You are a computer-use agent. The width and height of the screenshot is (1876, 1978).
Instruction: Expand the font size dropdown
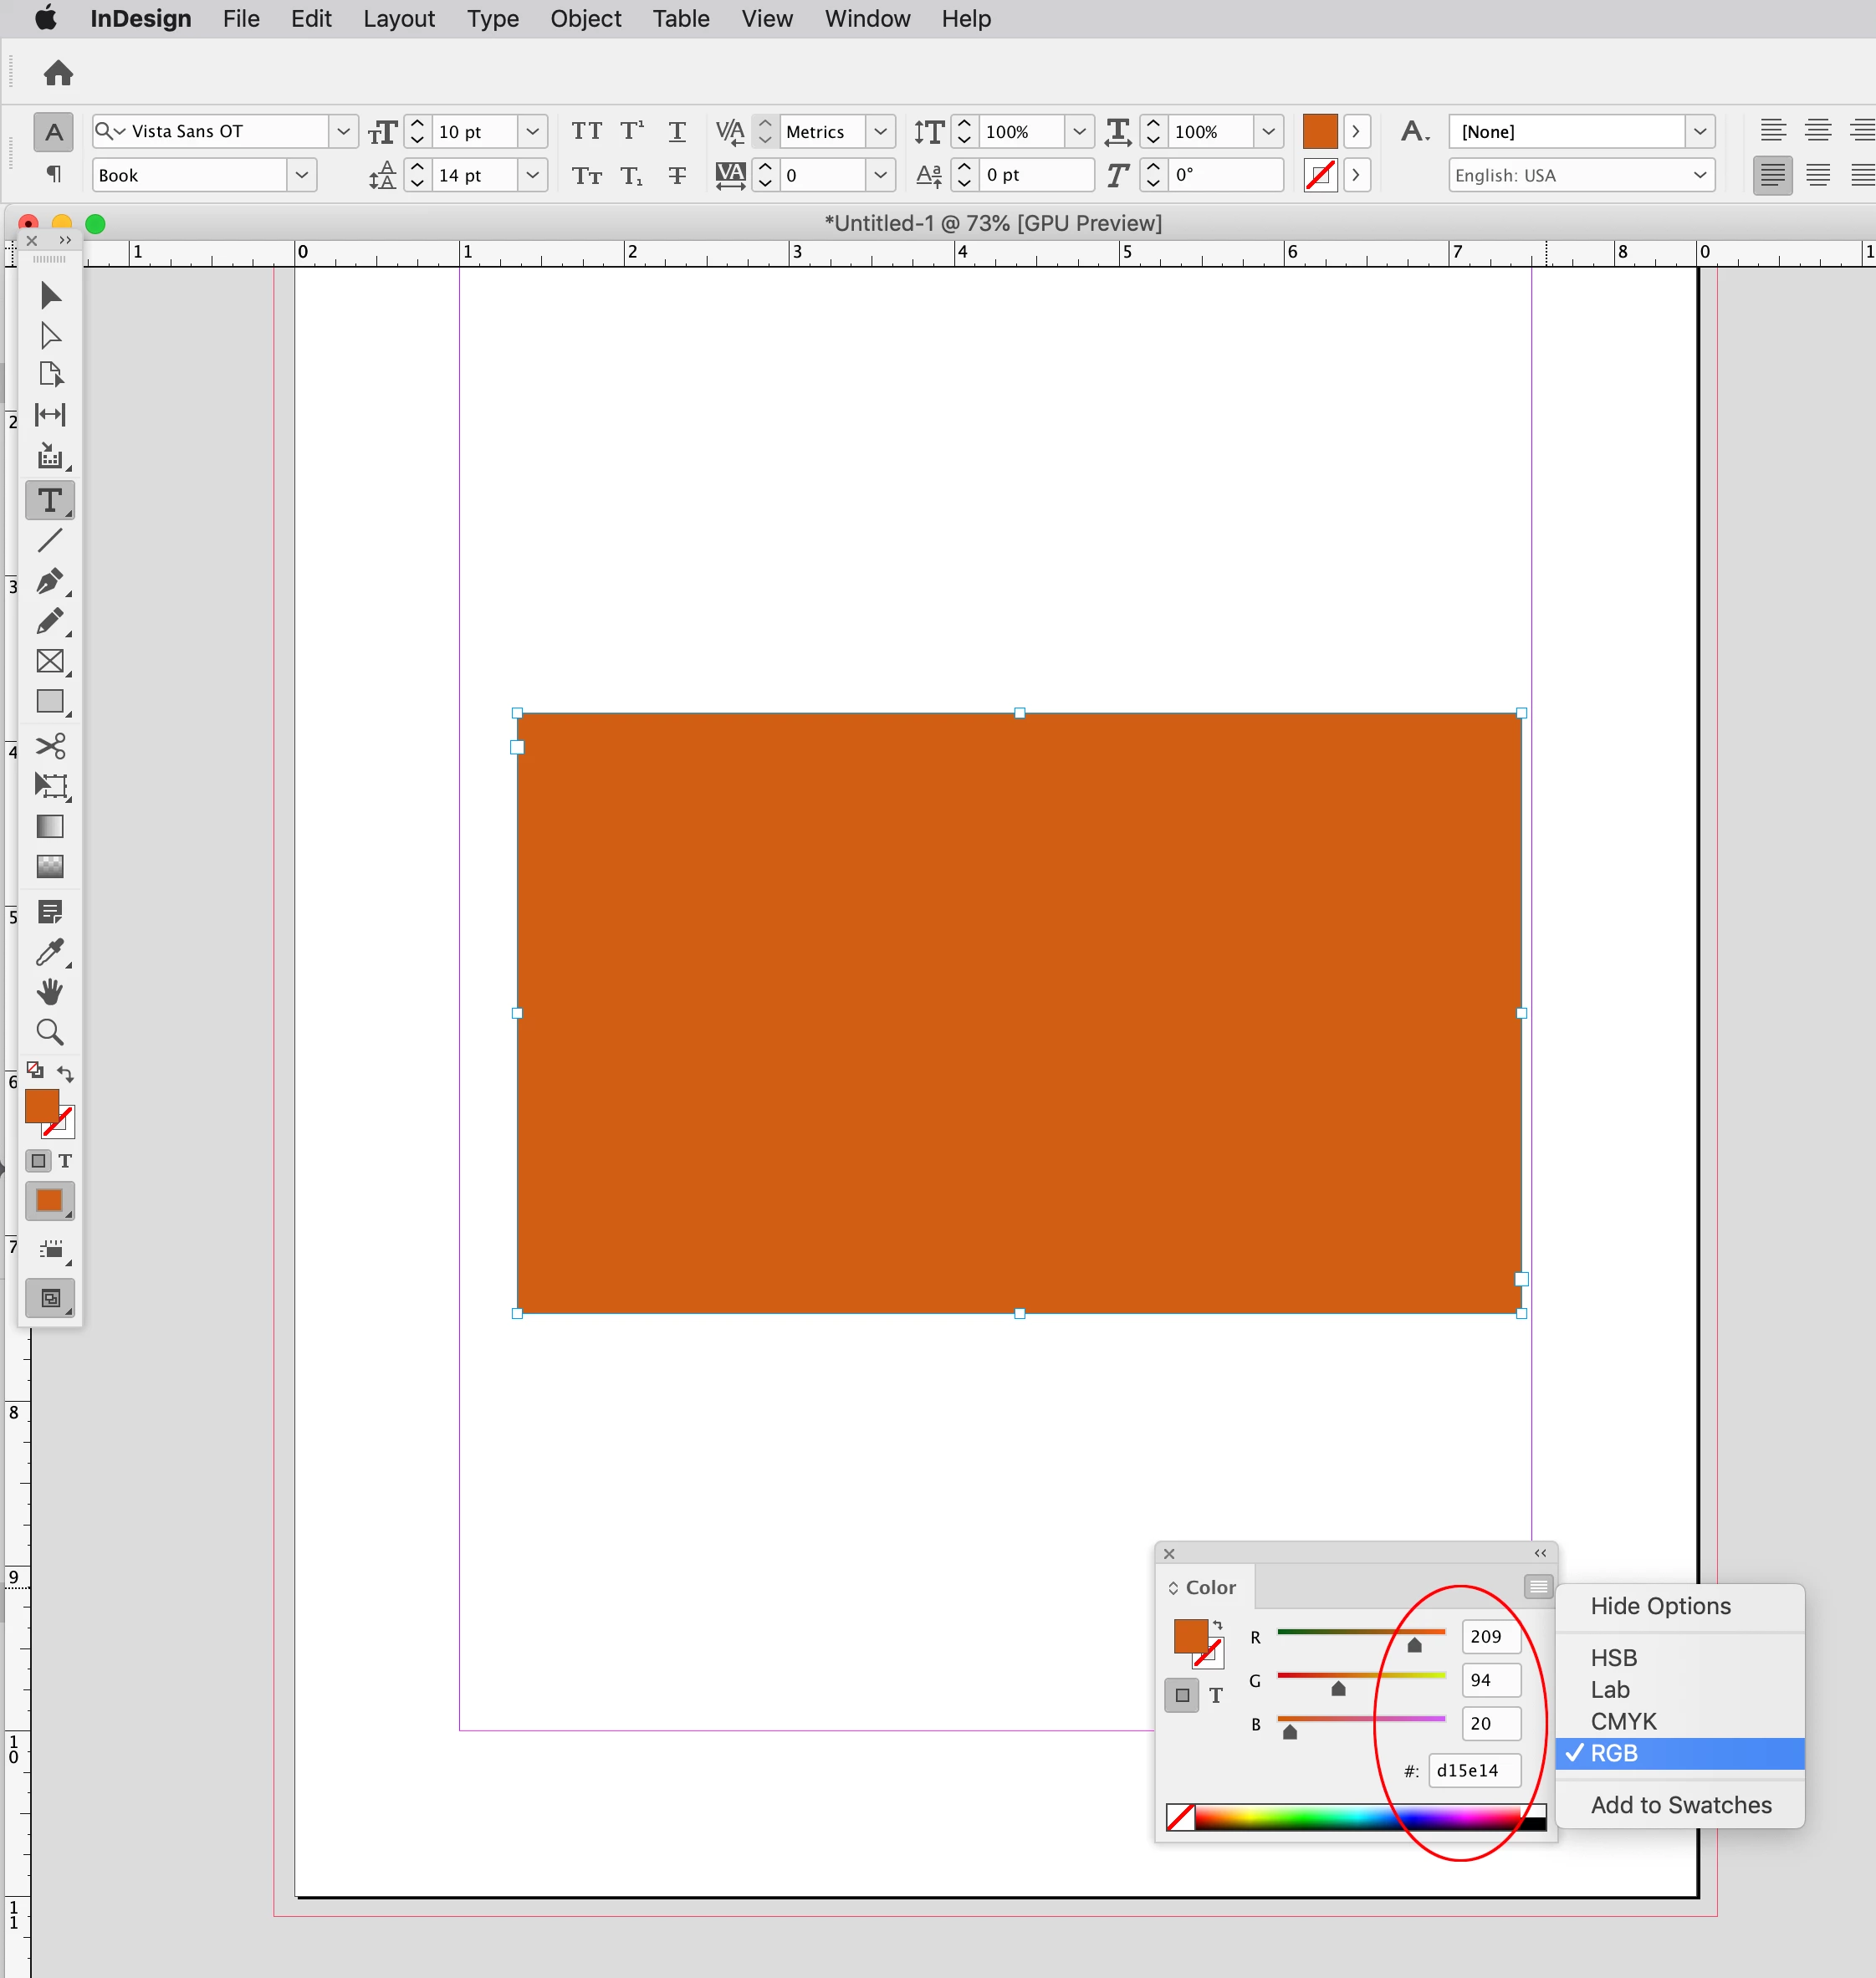tap(533, 131)
